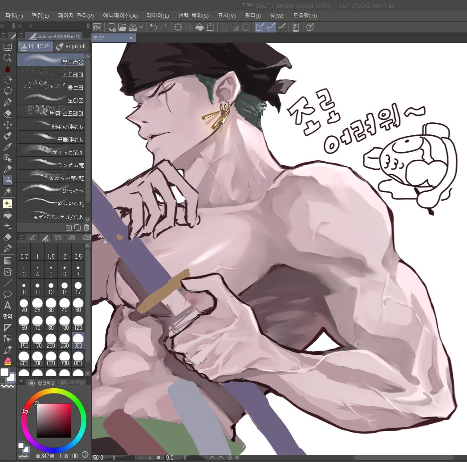This screenshot has height=462, width=467.
Task: Set brush size to 100
Action: click(x=65, y=323)
